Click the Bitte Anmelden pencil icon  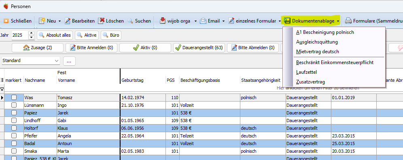point(73,48)
